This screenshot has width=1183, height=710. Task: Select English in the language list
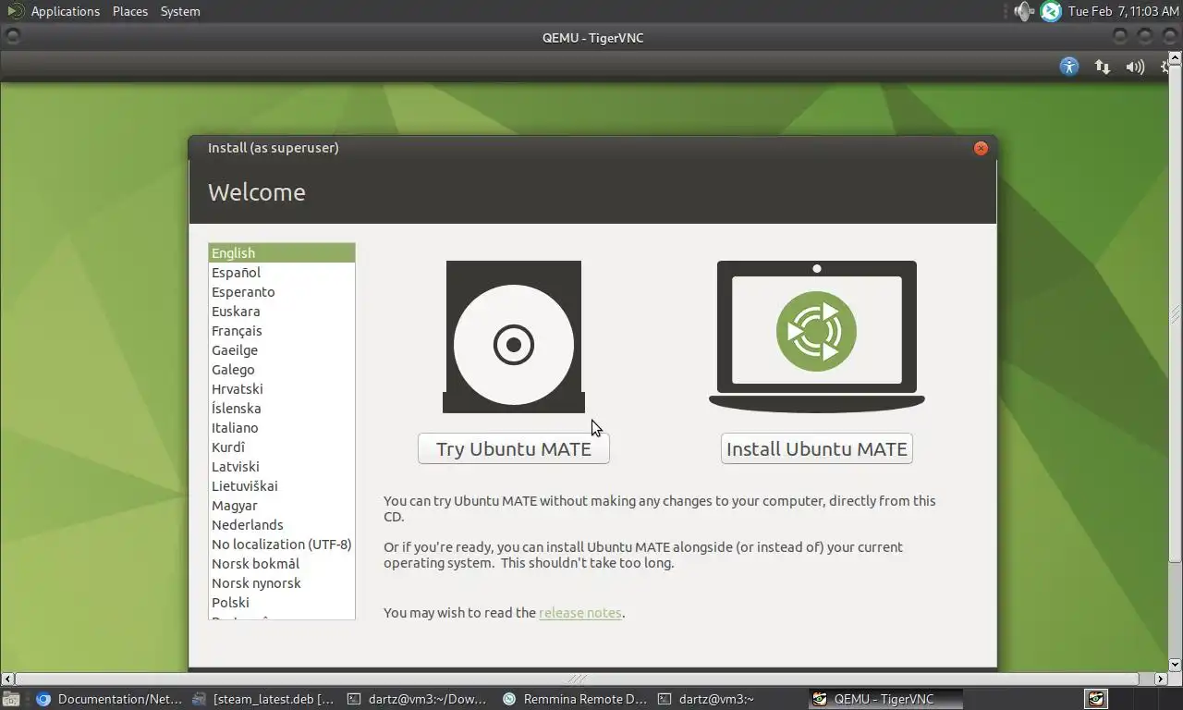coord(282,253)
